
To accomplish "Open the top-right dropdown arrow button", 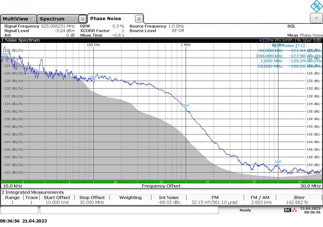I will pos(316,18).
